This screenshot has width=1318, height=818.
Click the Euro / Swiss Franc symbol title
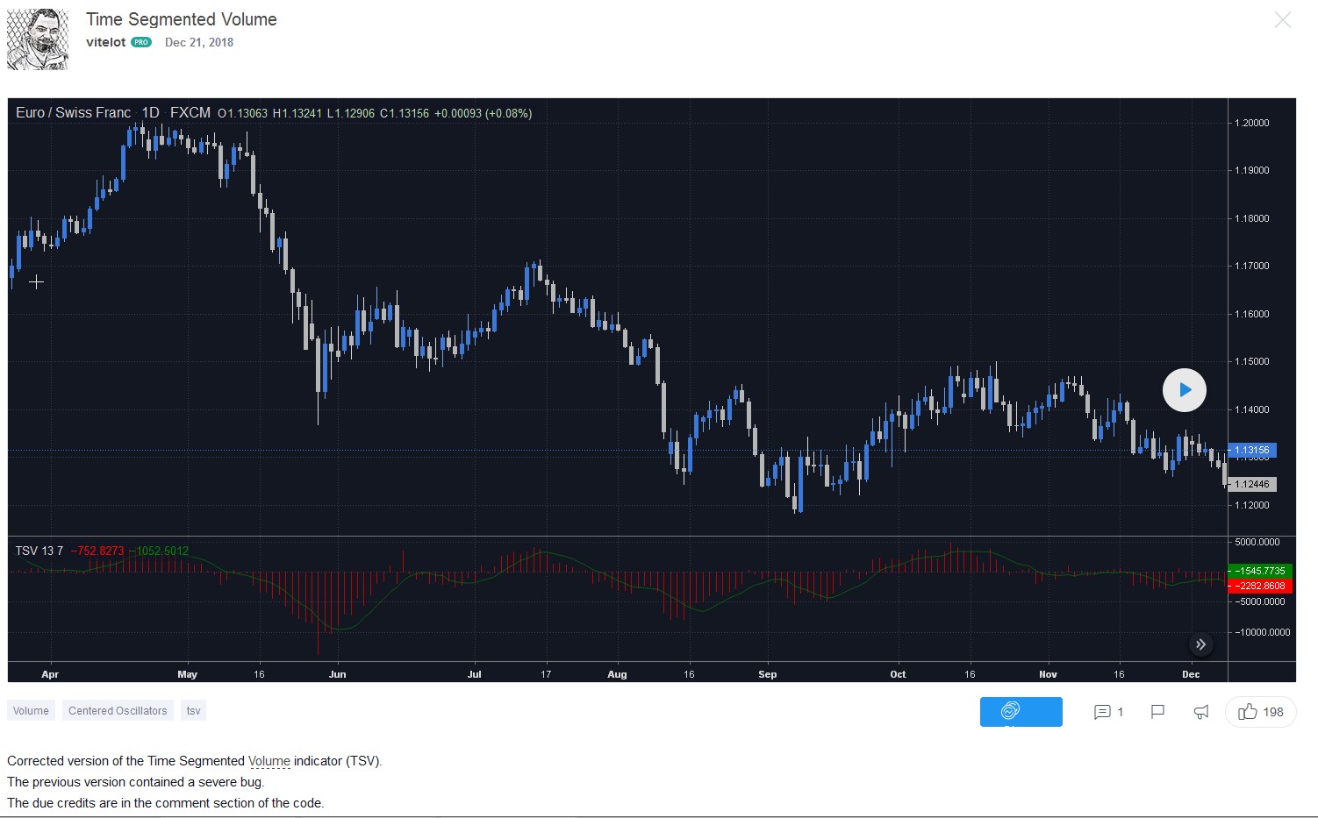coord(74,113)
